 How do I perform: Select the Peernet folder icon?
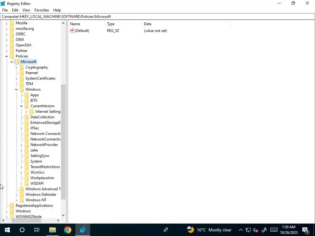(x=22, y=73)
